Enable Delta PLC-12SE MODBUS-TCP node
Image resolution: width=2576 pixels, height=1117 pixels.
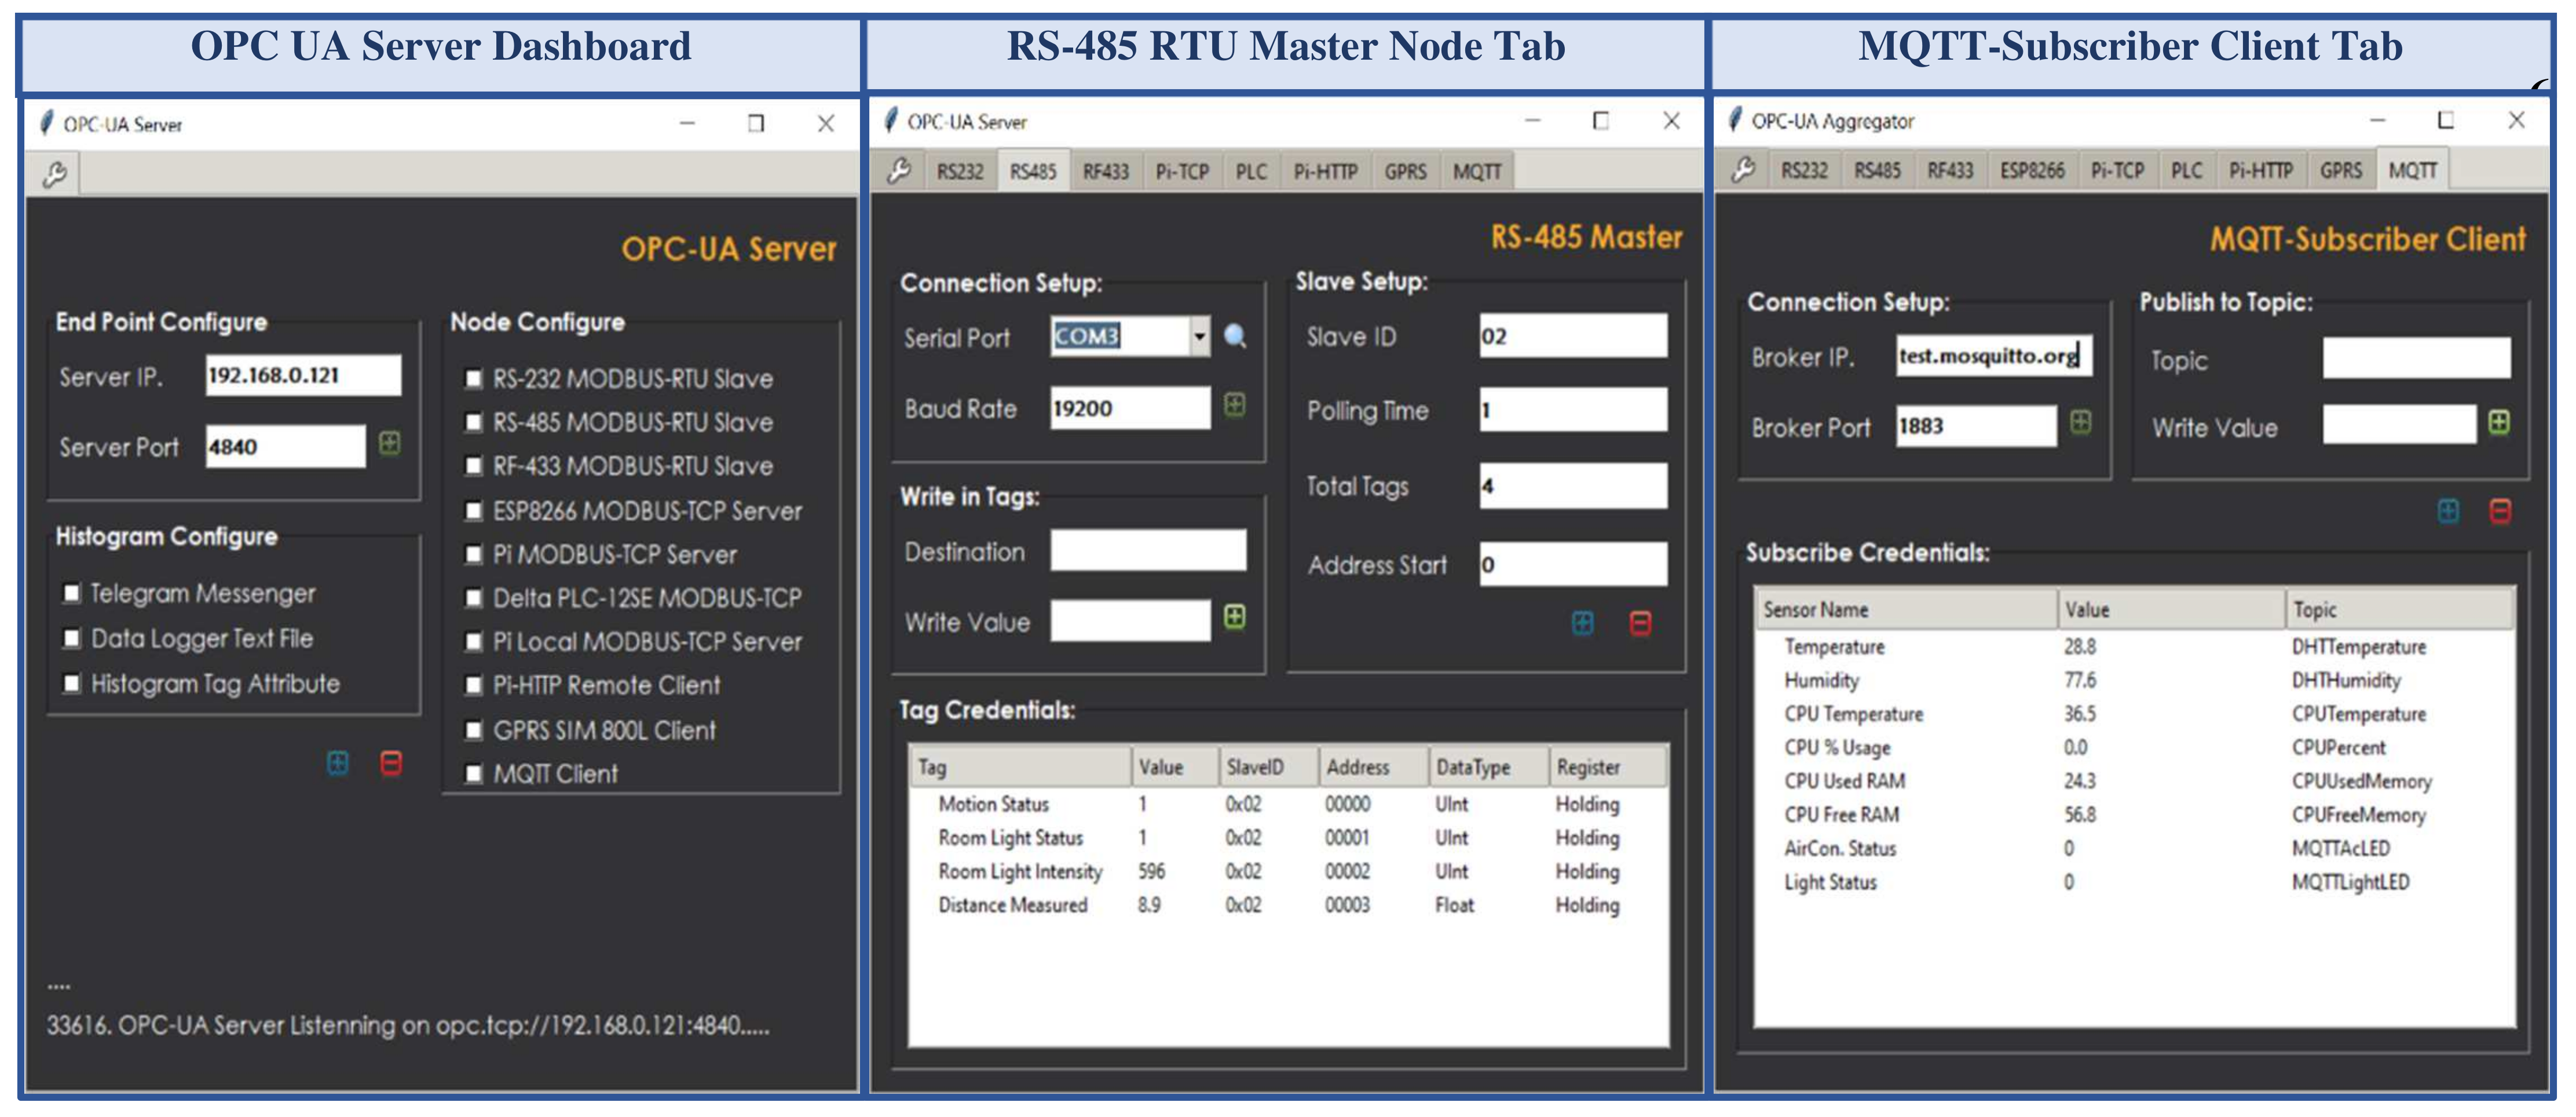click(474, 598)
